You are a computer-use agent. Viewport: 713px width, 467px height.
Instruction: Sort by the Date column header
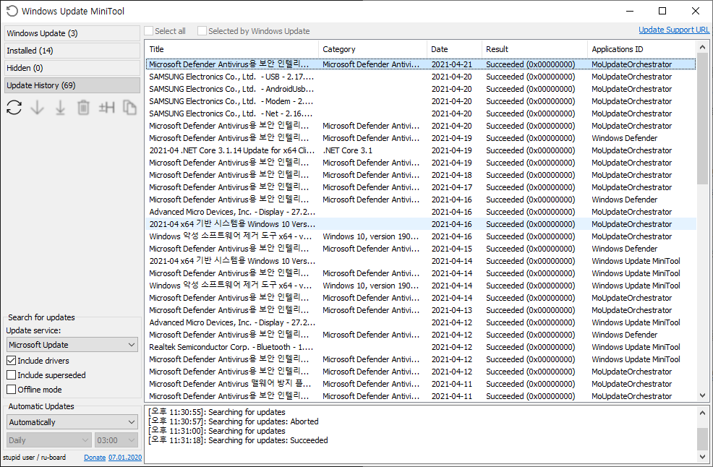[x=454, y=49]
